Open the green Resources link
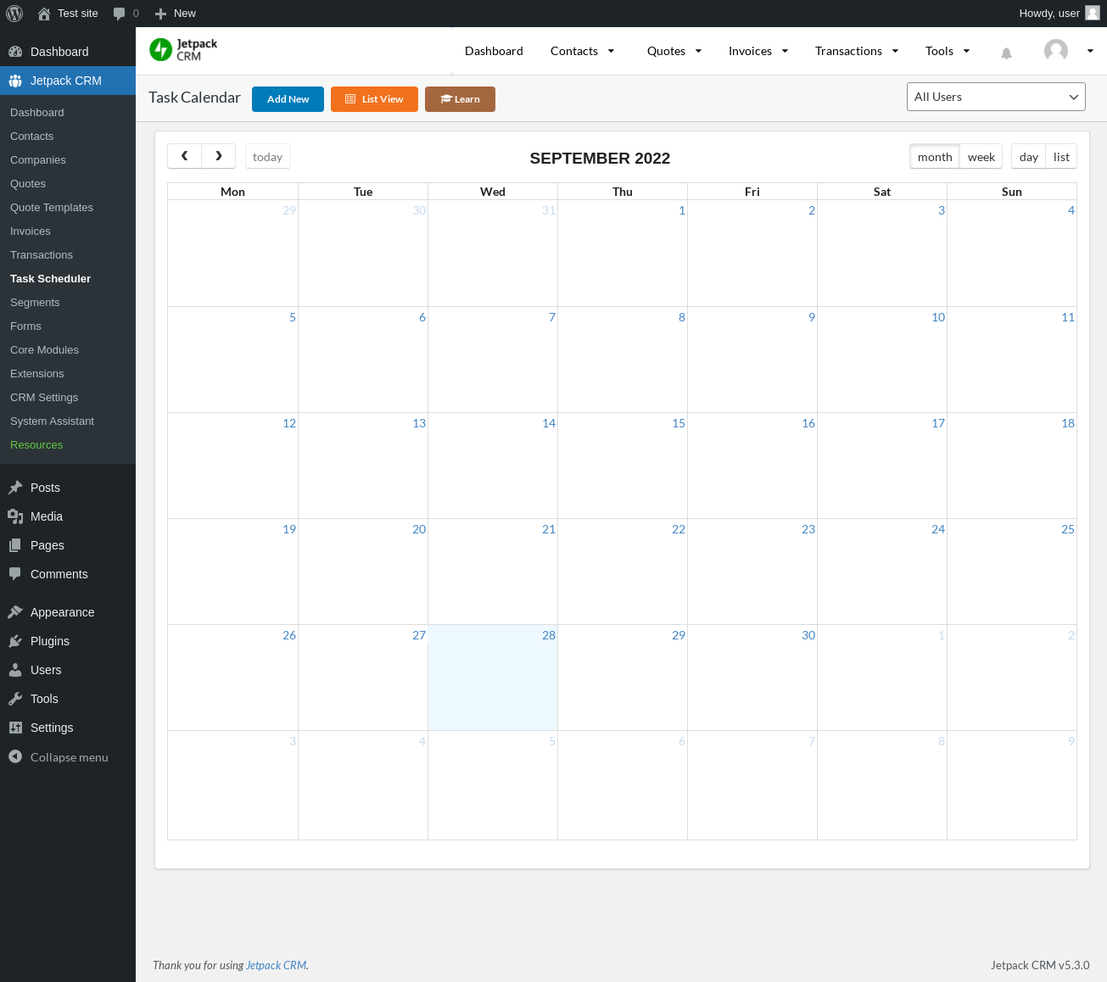Screen dimensions: 1107x982 (36, 444)
